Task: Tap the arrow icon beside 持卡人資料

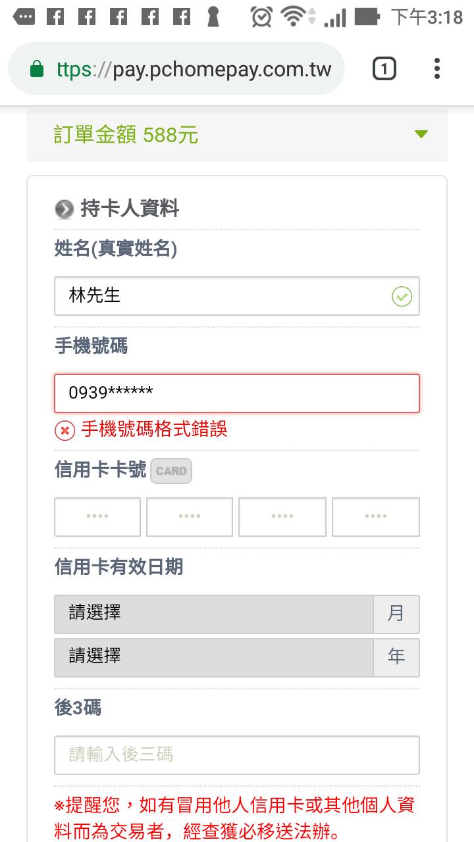Action: (x=64, y=210)
